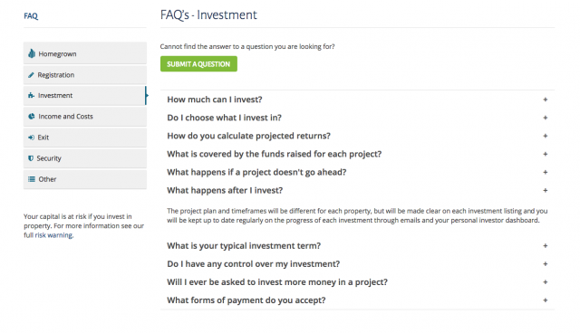
Task: Click the Investment puzzle icon
Action: pos(31,96)
